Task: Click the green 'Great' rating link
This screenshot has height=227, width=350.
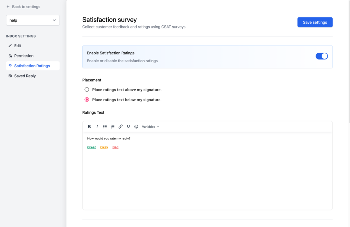Action: 91,147
